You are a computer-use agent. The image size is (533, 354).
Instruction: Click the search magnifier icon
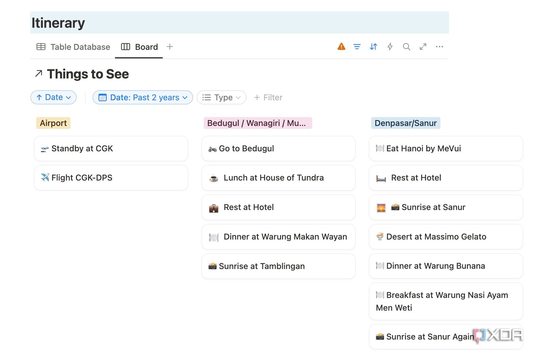(x=407, y=47)
